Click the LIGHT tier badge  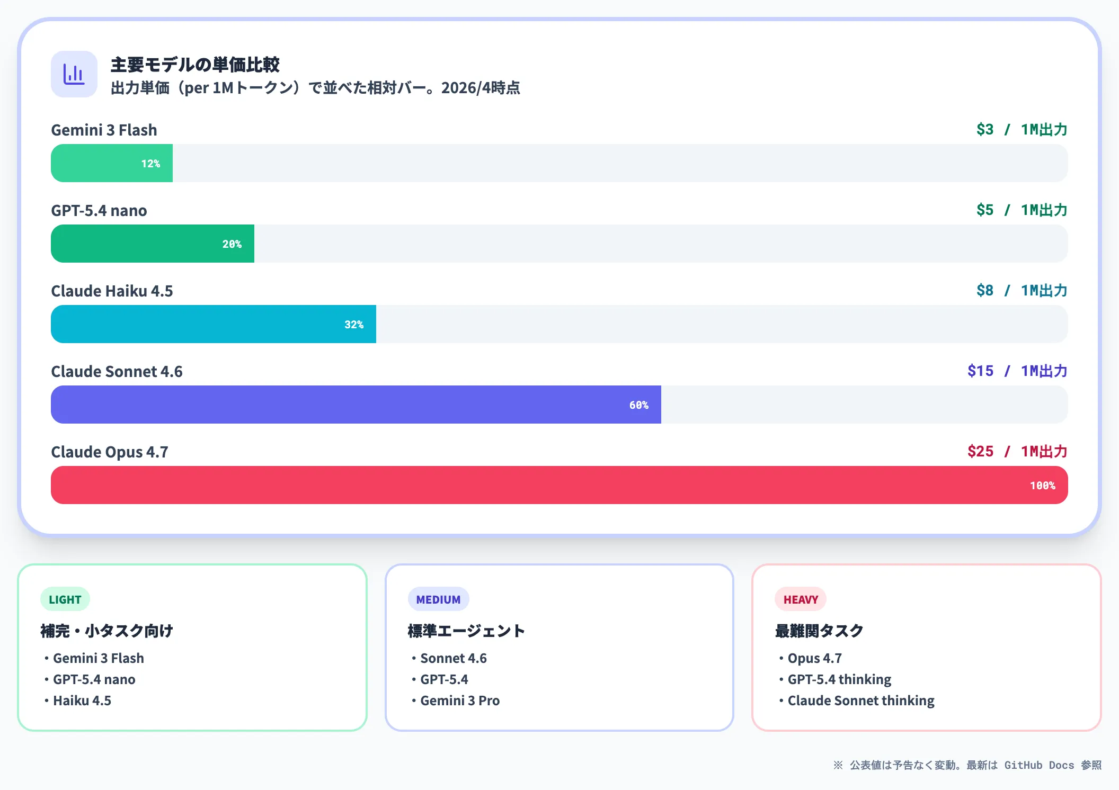pyautogui.click(x=65, y=599)
